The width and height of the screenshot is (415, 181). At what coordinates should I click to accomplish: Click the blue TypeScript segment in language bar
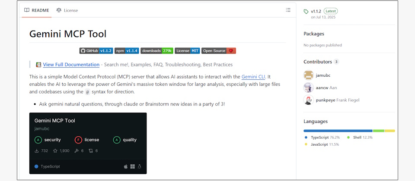coord(338,131)
